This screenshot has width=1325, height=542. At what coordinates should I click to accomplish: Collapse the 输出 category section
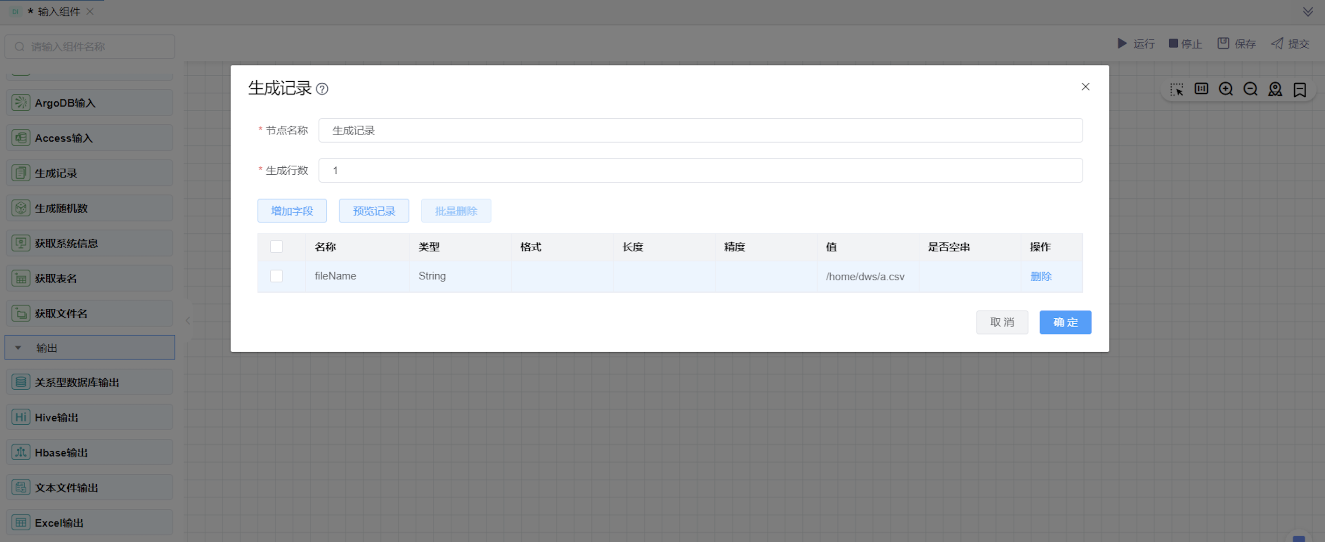[x=19, y=348]
